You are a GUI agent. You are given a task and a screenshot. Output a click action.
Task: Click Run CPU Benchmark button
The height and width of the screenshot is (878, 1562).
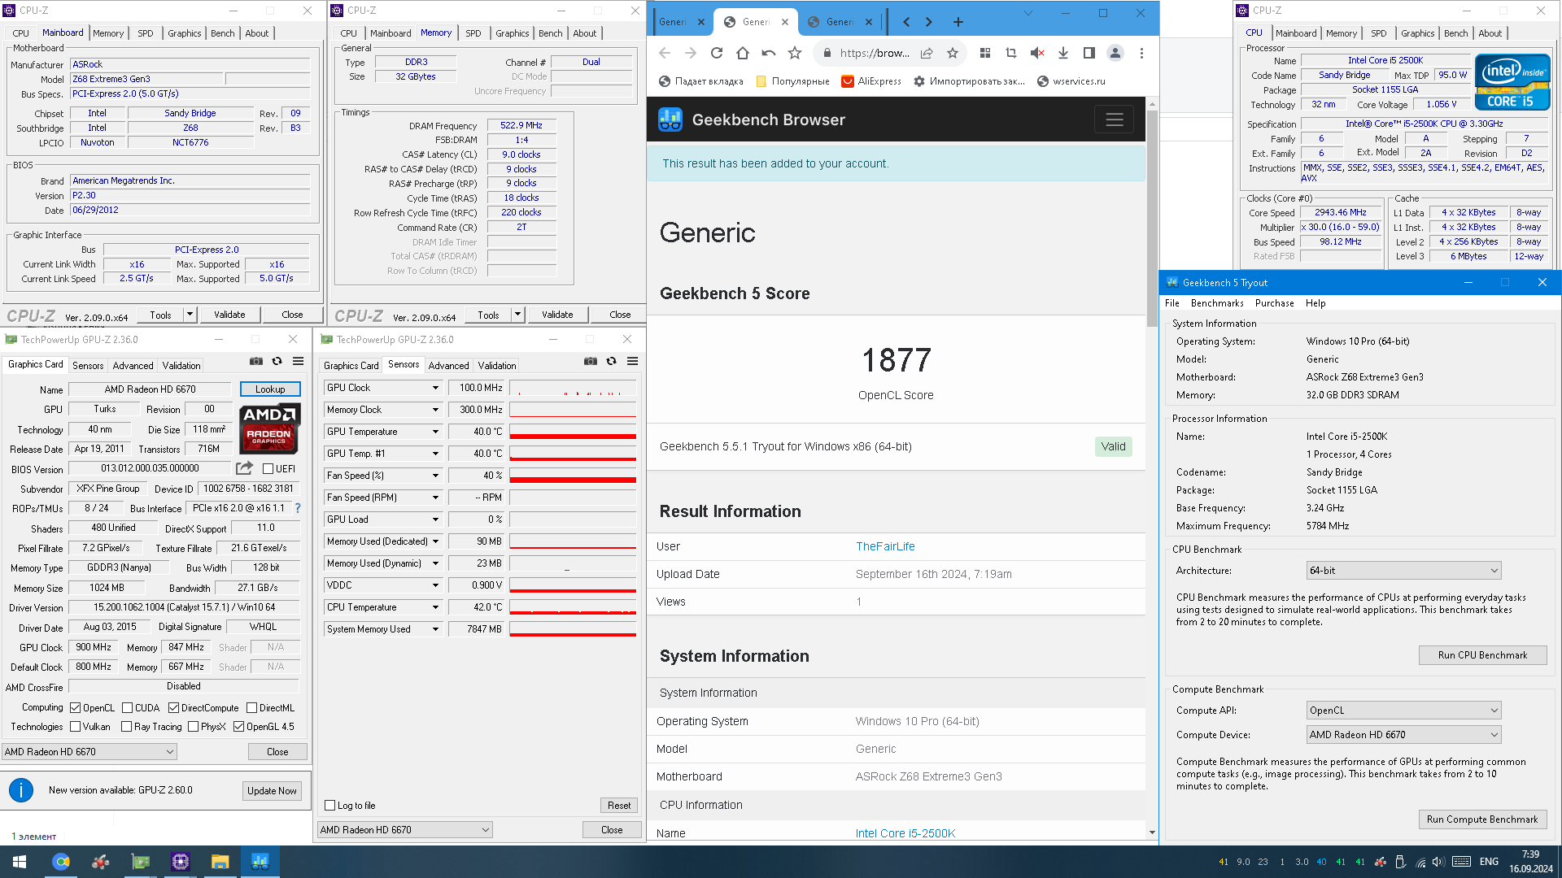1482,655
